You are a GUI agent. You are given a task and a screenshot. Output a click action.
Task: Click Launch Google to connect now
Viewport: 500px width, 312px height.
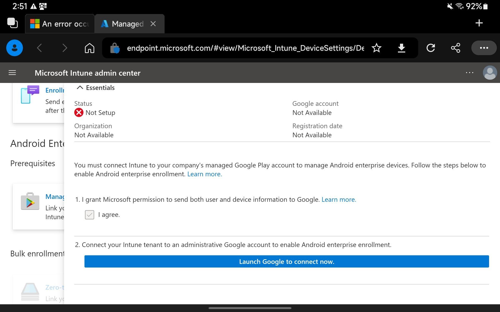pyautogui.click(x=286, y=261)
